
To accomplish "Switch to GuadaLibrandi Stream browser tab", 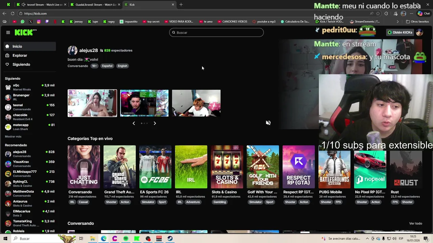I will (x=95, y=4).
